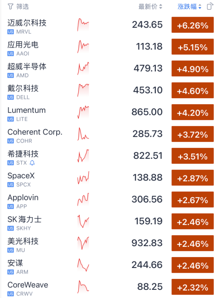
Task: Toggle sort order on 涨跌幅 column
Action: (x=189, y=6)
